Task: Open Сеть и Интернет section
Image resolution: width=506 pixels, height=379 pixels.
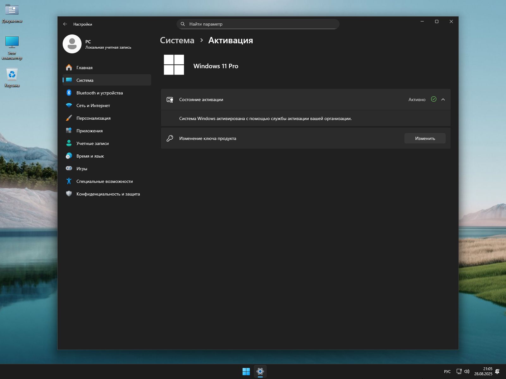Action: [x=107, y=105]
